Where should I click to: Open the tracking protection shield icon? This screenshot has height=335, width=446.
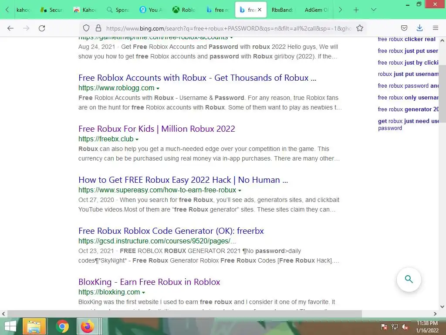86,28
